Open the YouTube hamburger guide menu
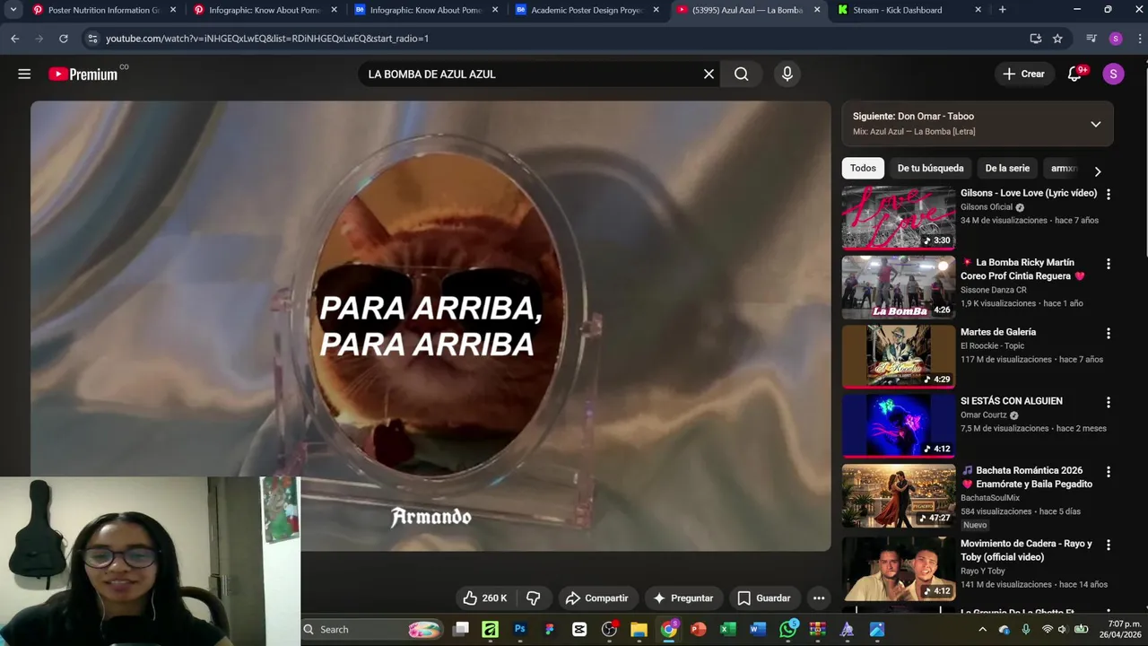 [24, 74]
